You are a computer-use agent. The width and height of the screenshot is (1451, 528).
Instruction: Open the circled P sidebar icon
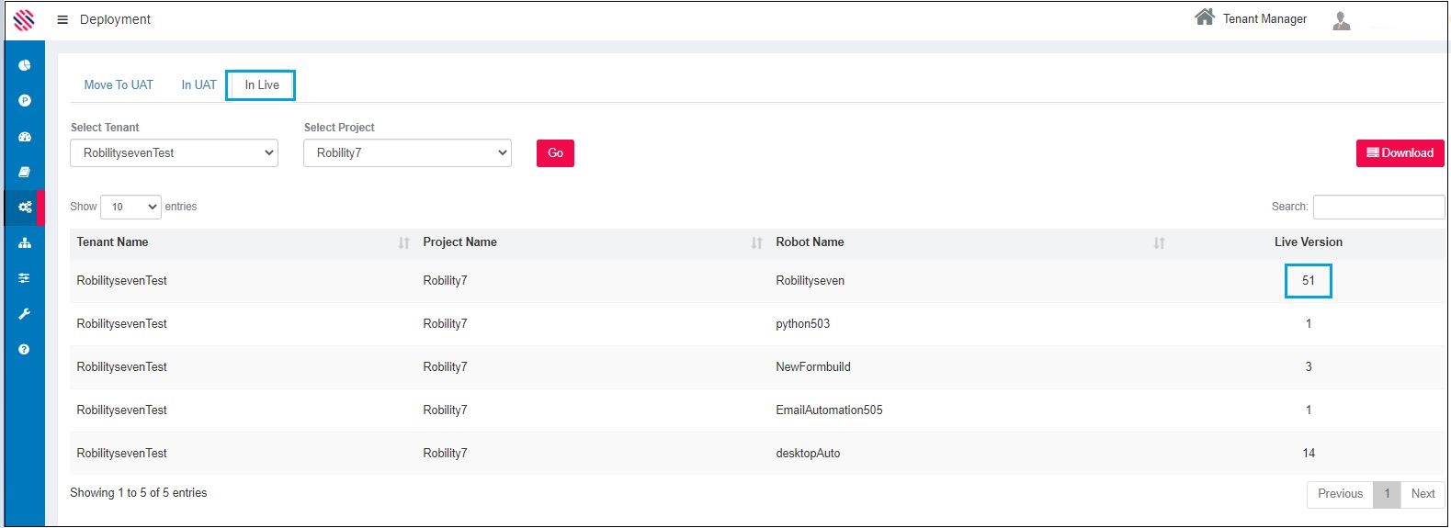[25, 101]
